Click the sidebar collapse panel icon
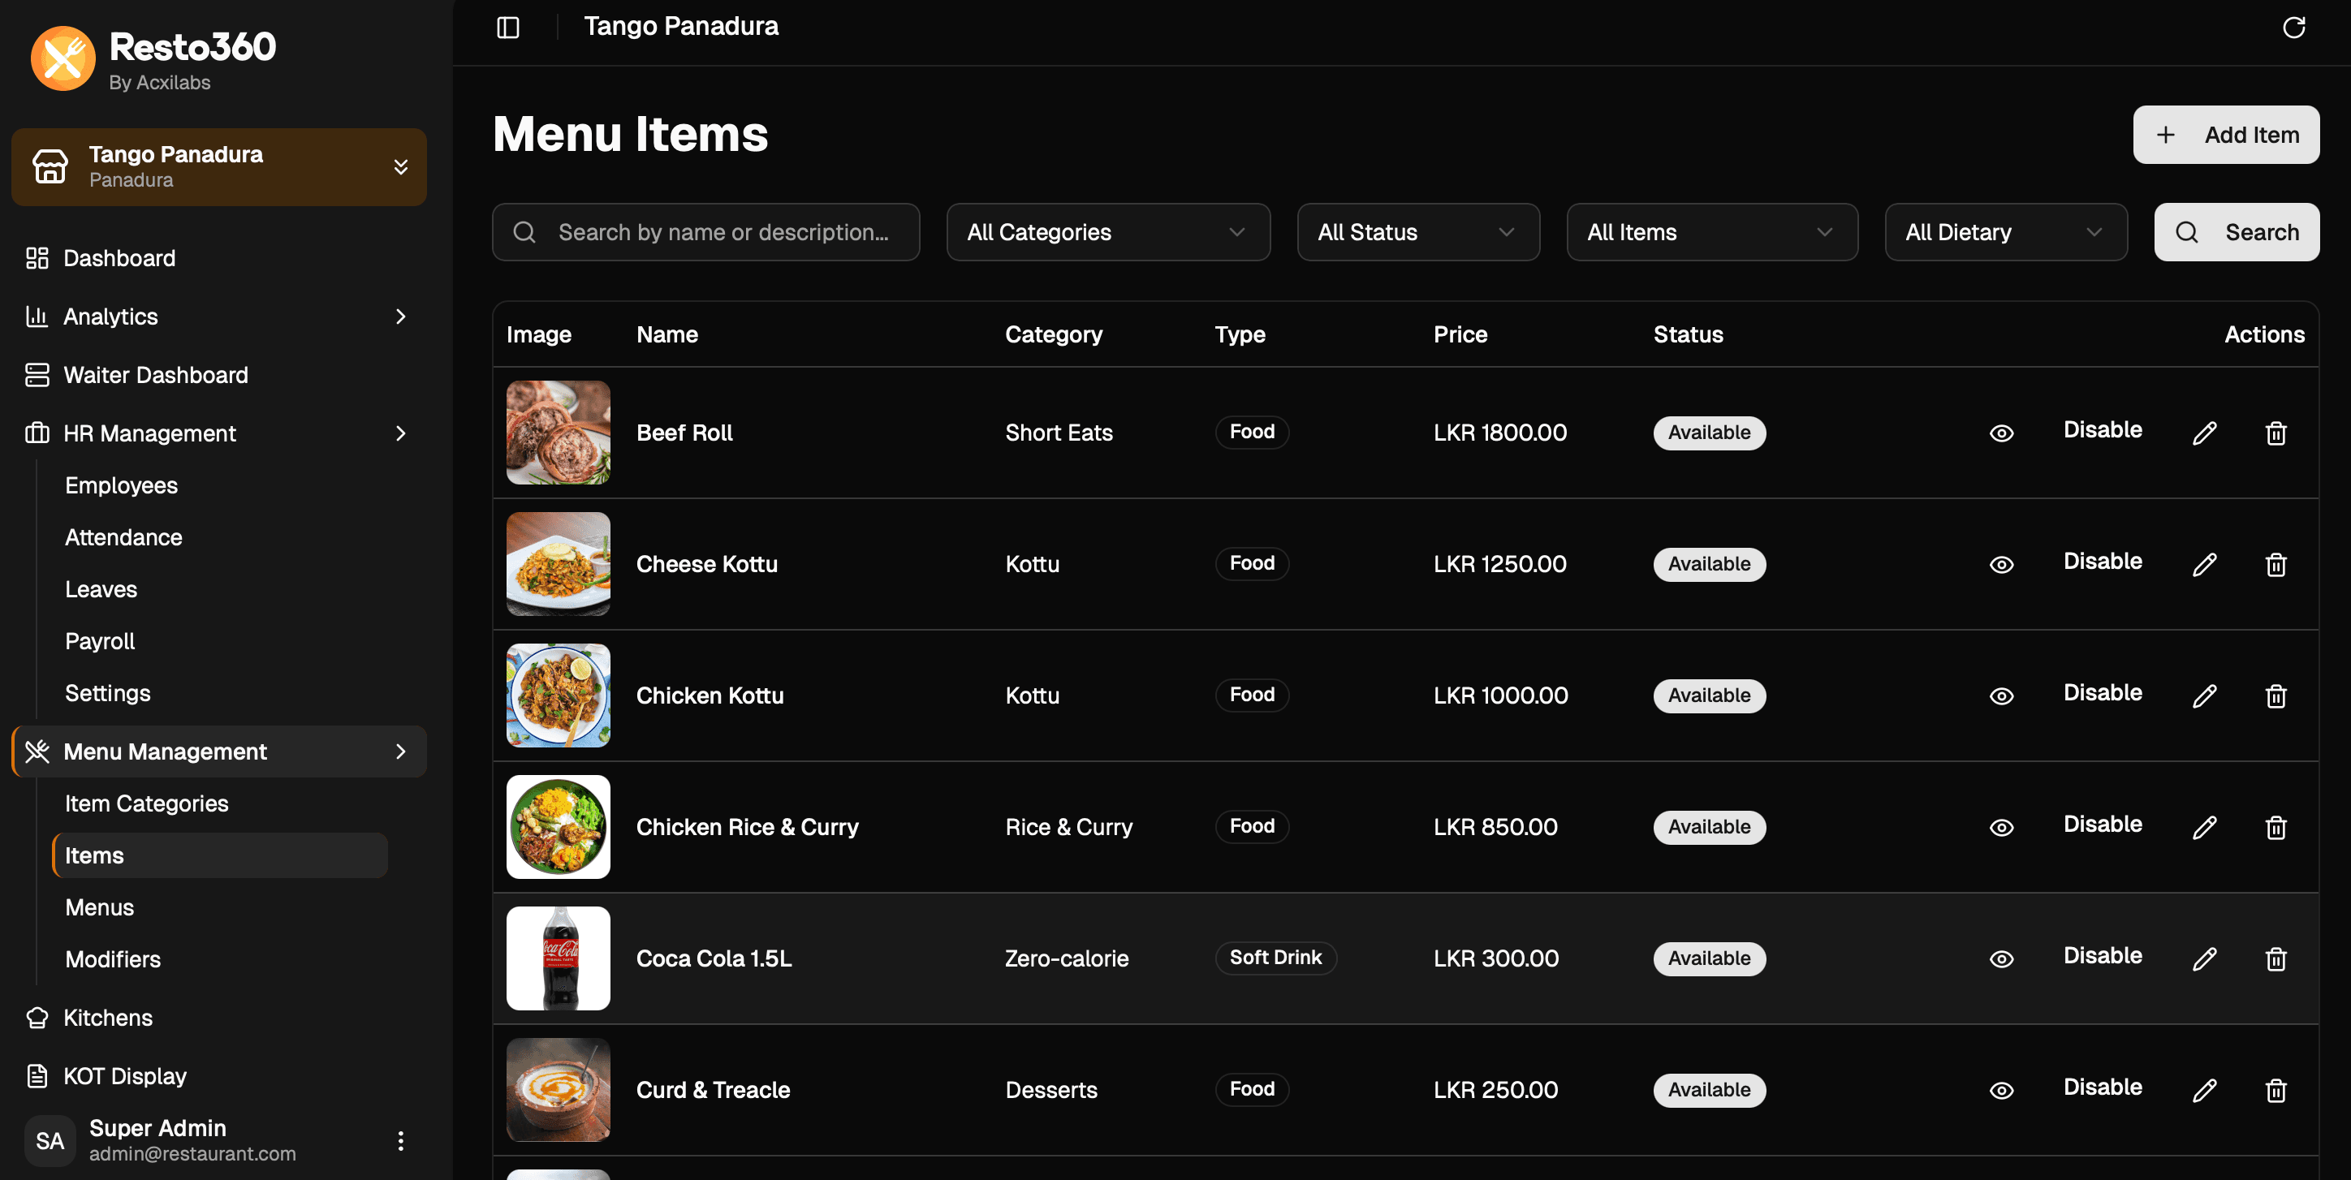 tap(508, 28)
